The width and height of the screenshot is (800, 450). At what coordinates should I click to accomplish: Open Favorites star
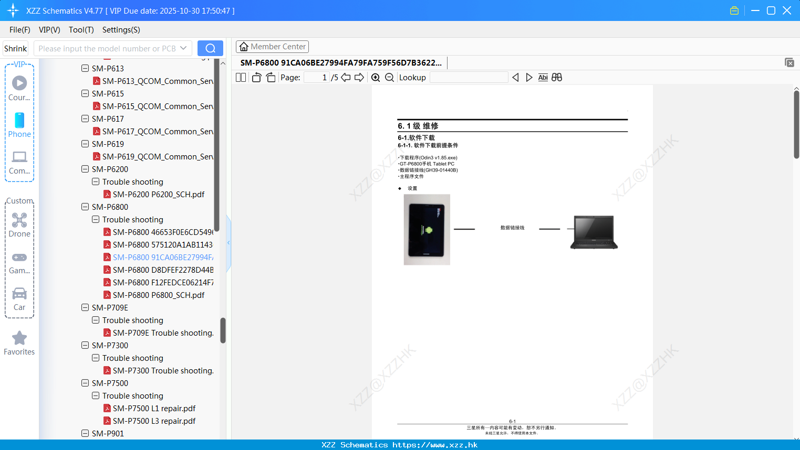[x=19, y=343]
